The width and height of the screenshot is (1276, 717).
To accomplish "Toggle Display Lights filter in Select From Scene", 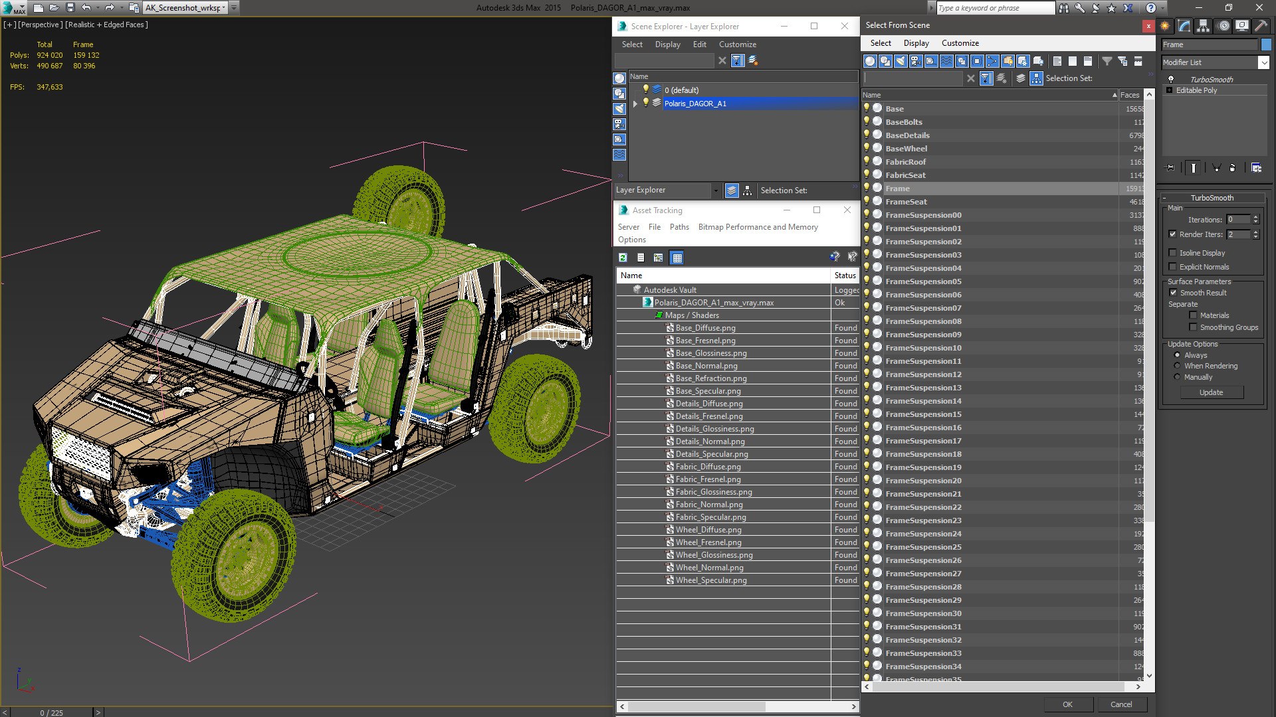I will [x=901, y=61].
